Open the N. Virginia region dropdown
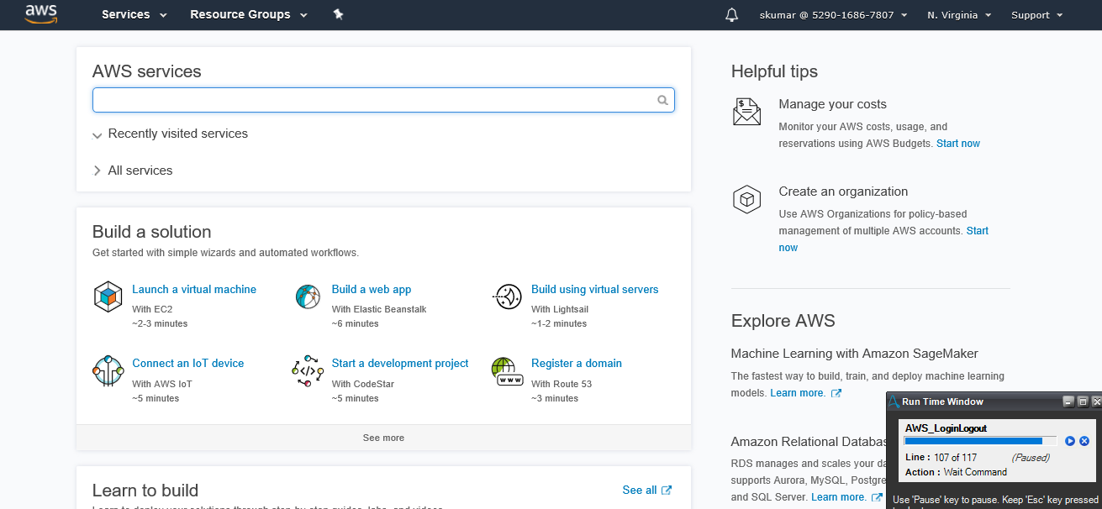The width and height of the screenshot is (1102, 509). [959, 15]
